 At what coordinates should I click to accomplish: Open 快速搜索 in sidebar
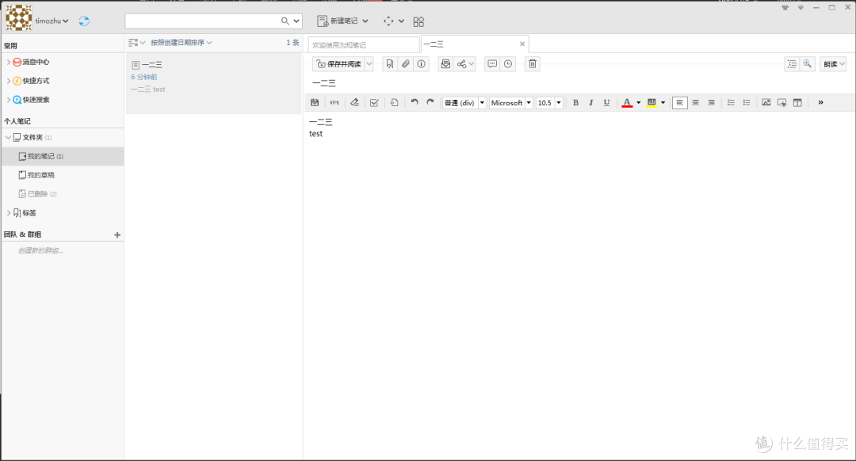[x=36, y=99]
